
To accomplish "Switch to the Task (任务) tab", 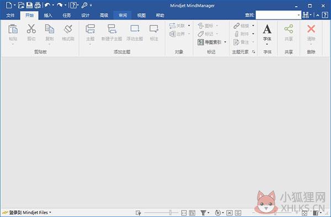I will tap(67, 15).
